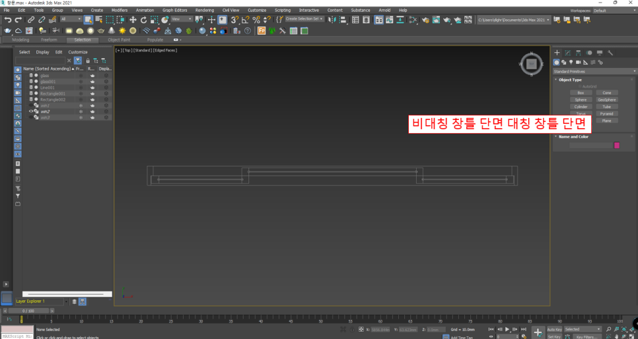The width and height of the screenshot is (638, 339).
Task: Open the Scripting menu
Action: point(283,10)
